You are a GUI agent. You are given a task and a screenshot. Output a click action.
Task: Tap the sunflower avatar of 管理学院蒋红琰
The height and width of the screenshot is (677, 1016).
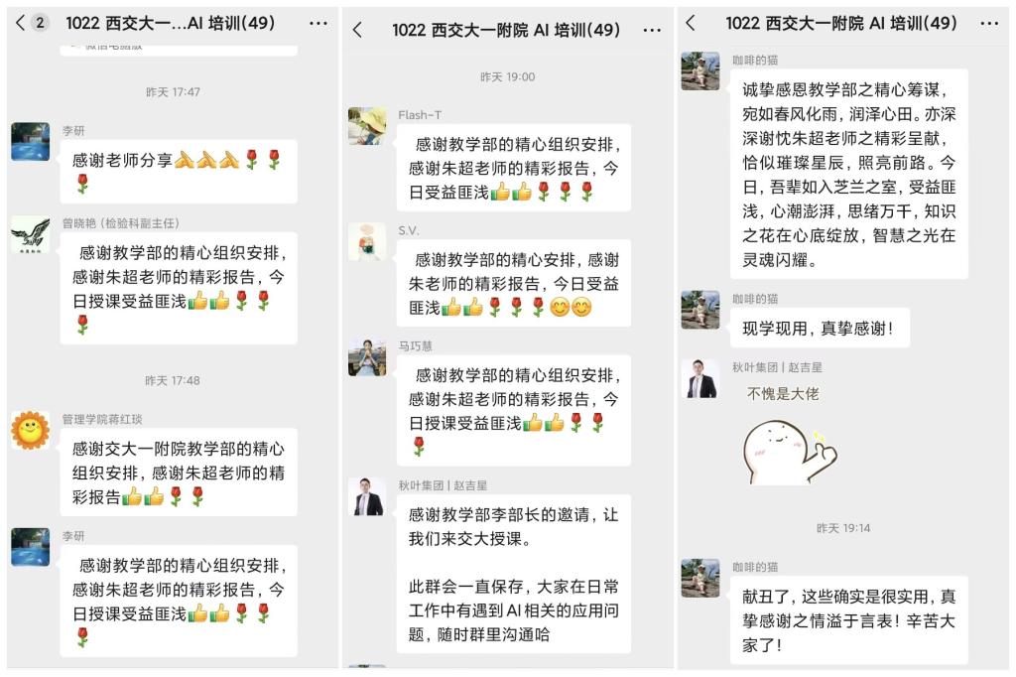(31, 429)
